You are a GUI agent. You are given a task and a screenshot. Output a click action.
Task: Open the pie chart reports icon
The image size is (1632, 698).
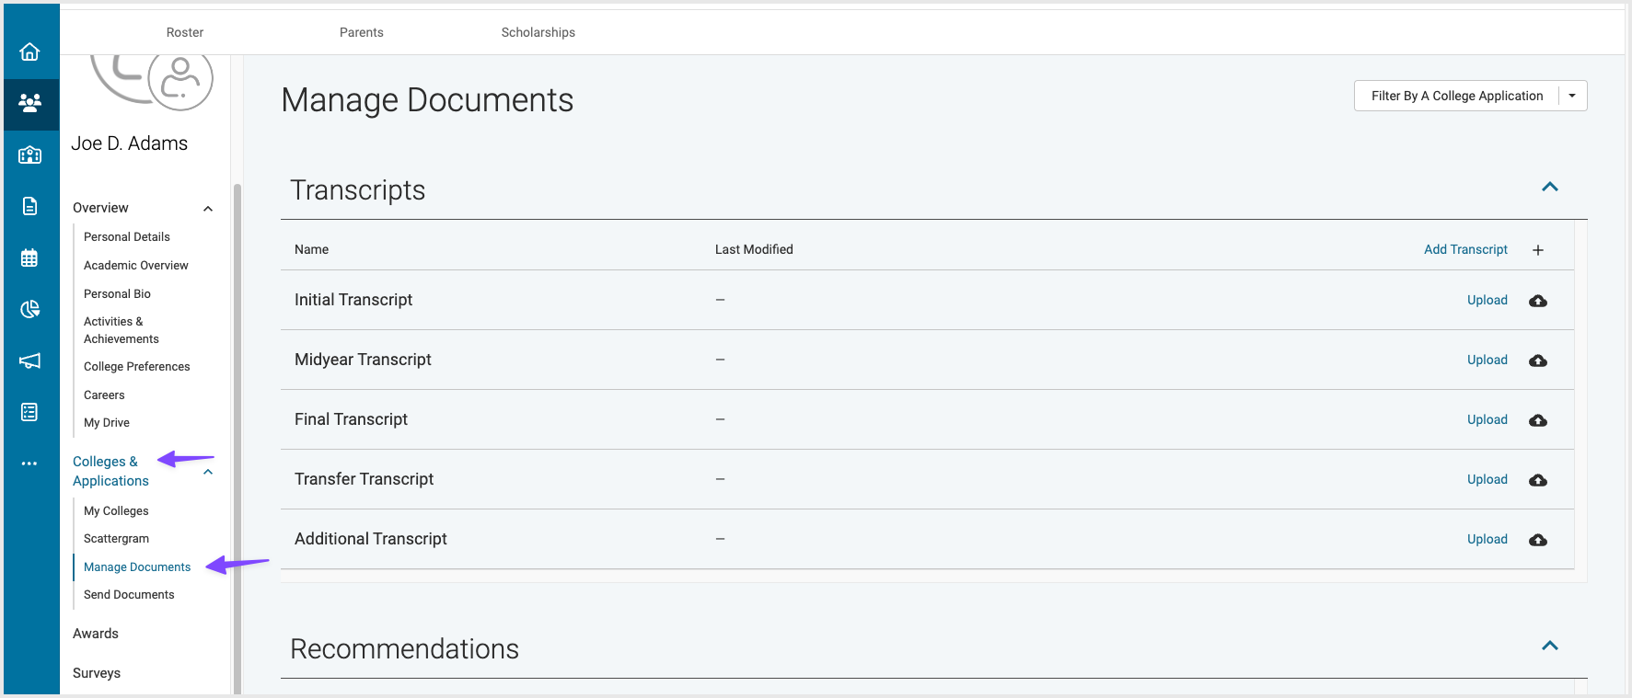[29, 309]
